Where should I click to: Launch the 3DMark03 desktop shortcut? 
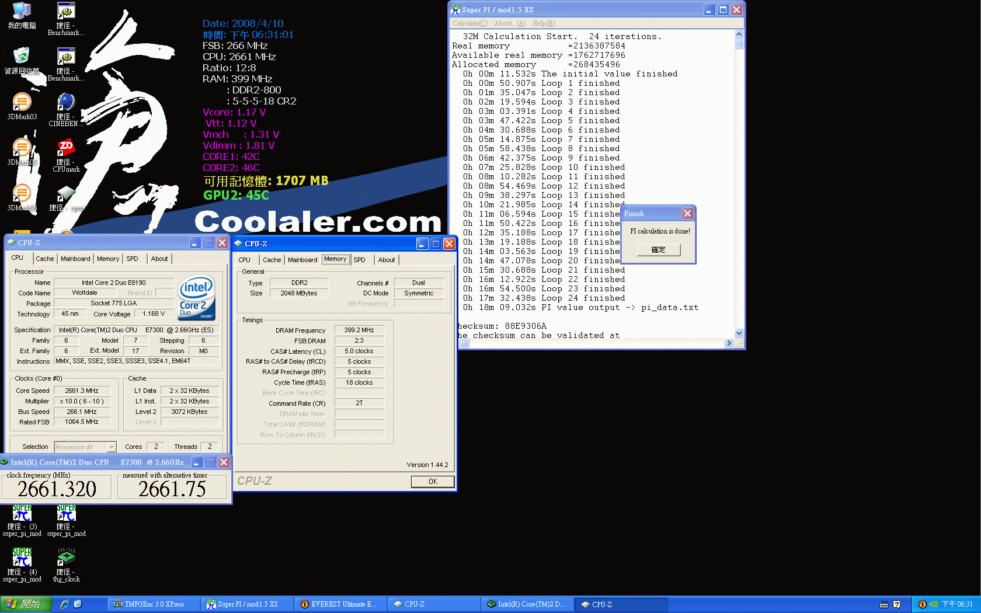(x=22, y=102)
